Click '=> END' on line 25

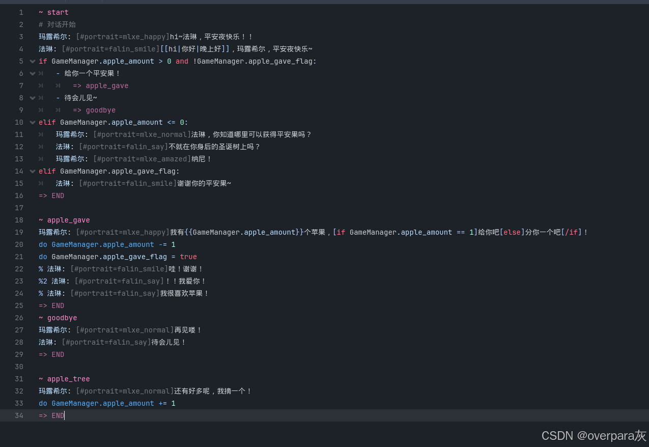(x=51, y=305)
